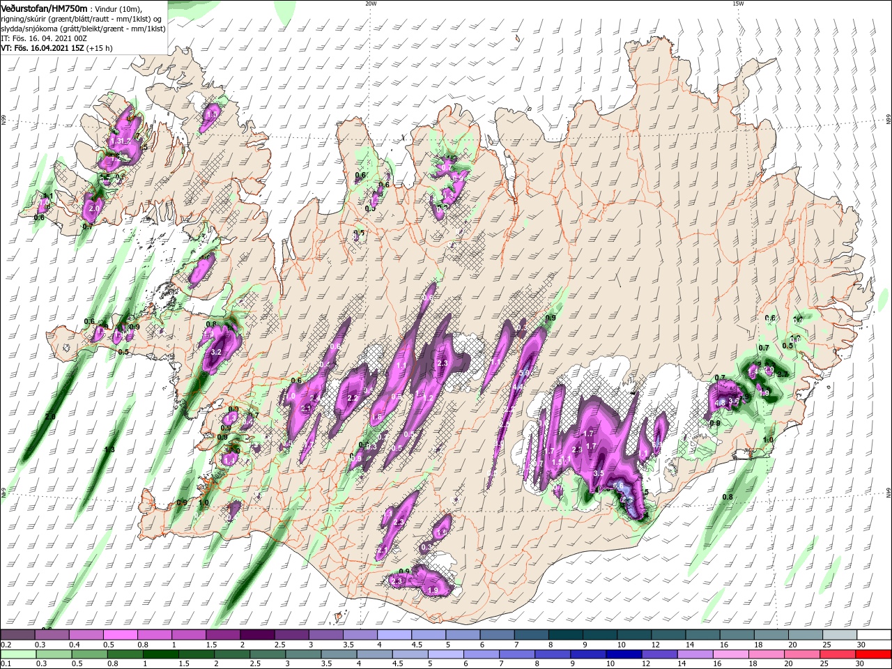
Task: Pick the bright pink upper-row swatch at 0.5
Action: [120, 635]
